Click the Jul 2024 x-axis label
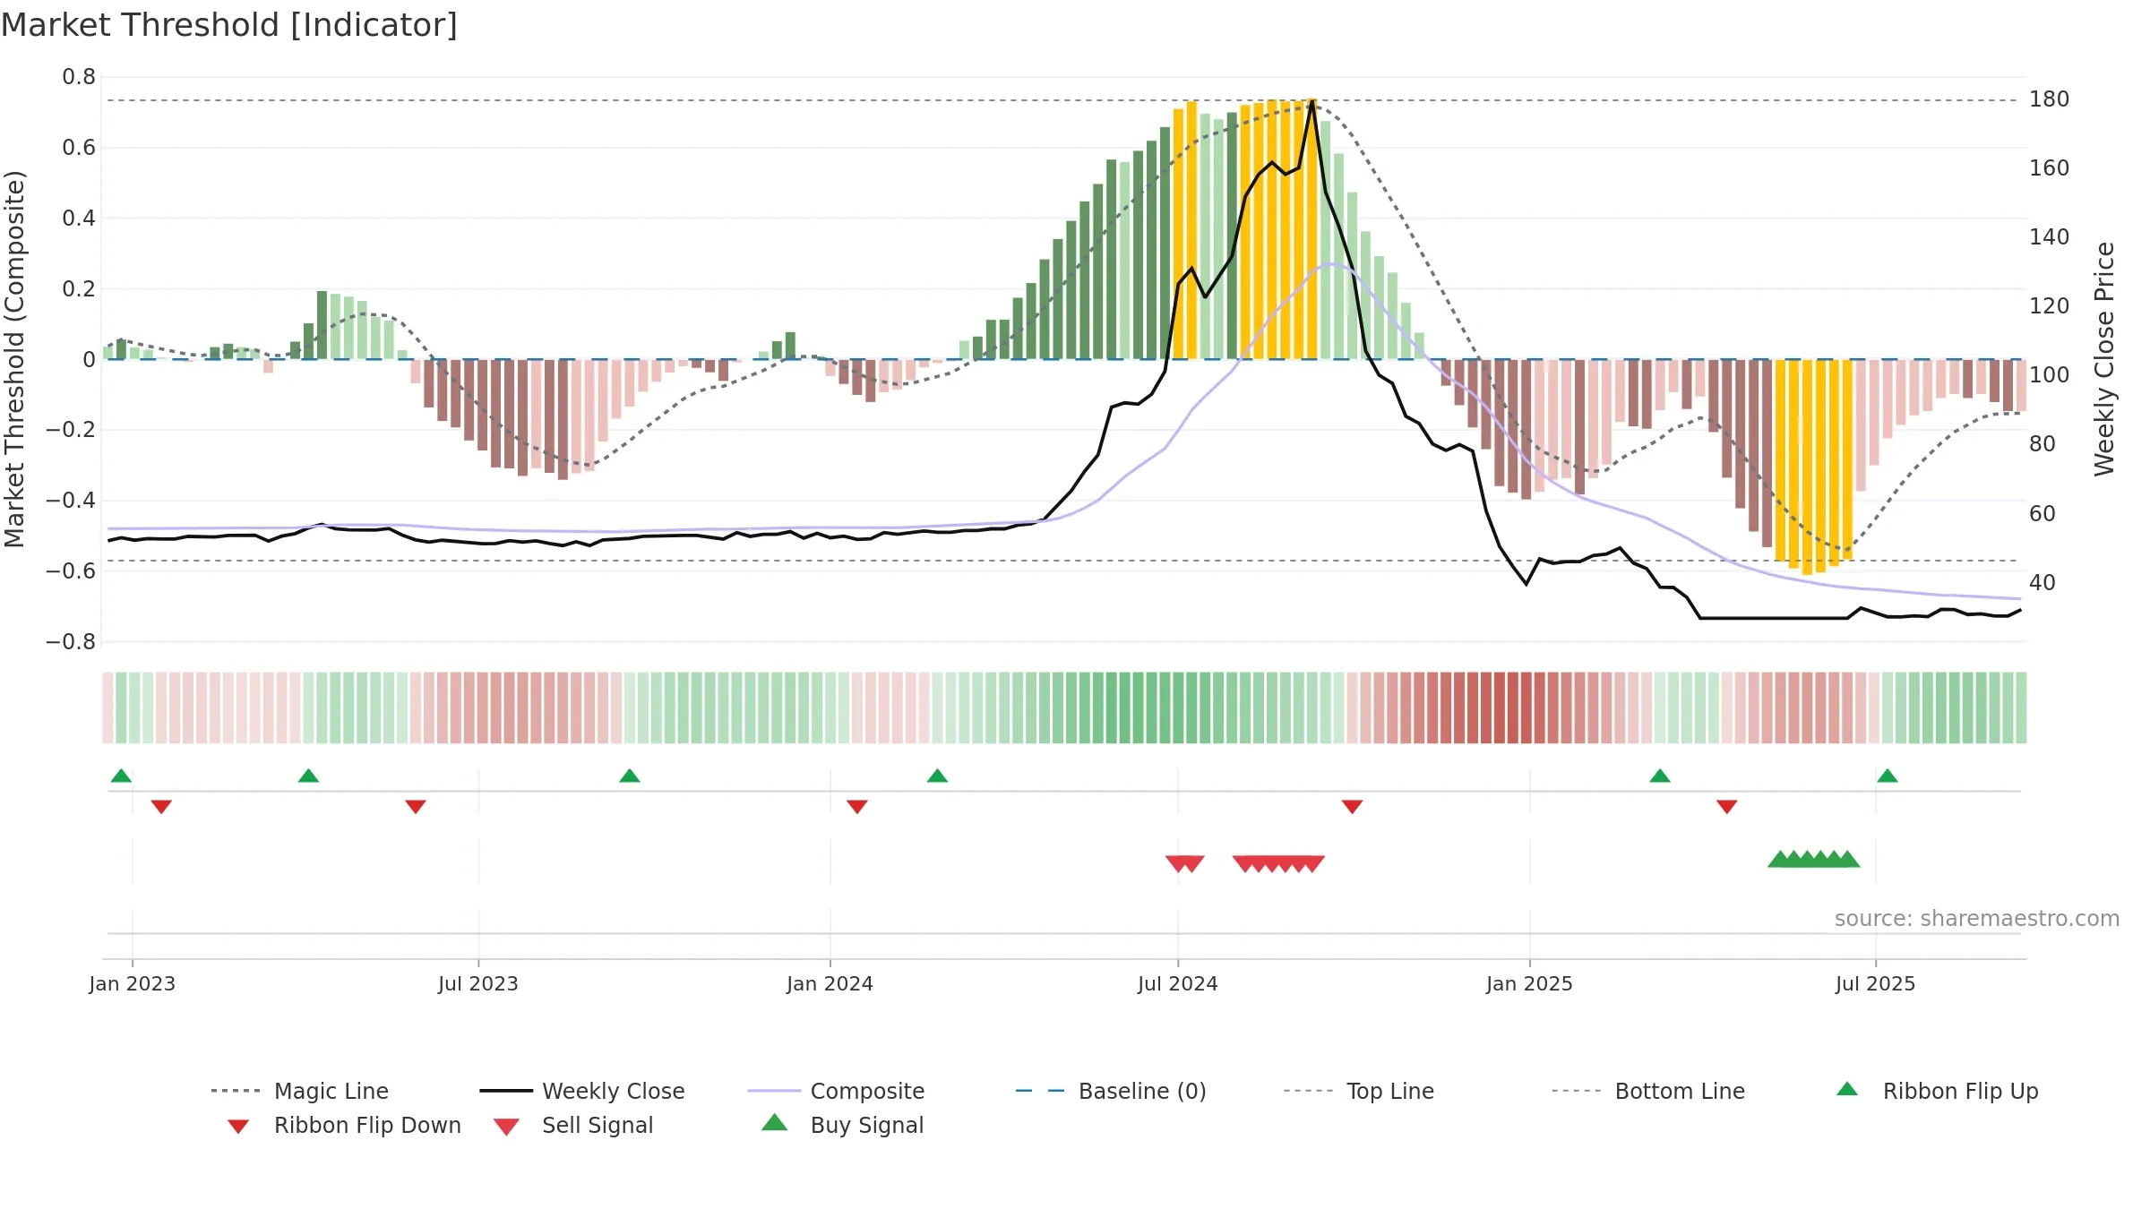Image resolution: width=2150 pixels, height=1209 pixels. (1178, 983)
